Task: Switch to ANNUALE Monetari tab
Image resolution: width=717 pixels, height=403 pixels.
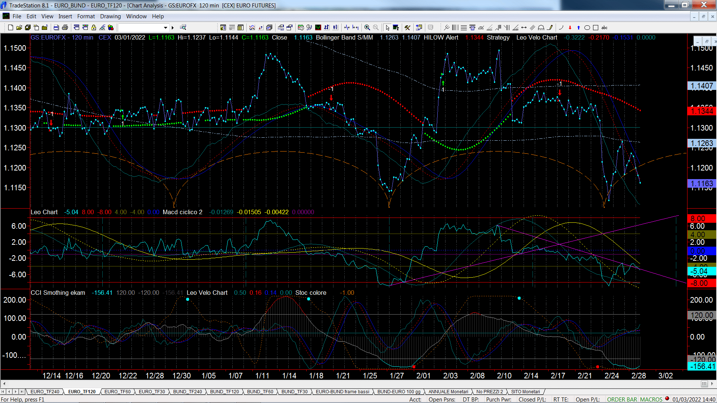Action: 448,391
